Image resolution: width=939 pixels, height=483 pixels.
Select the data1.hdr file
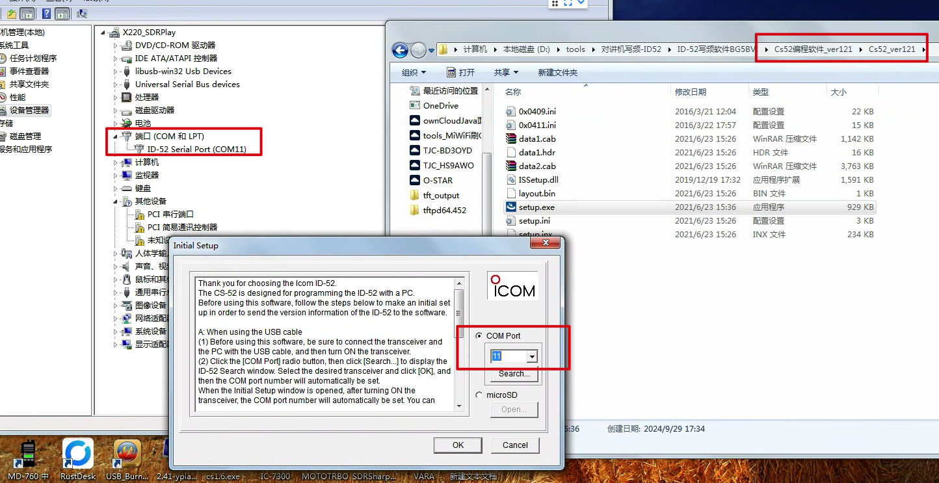point(537,153)
